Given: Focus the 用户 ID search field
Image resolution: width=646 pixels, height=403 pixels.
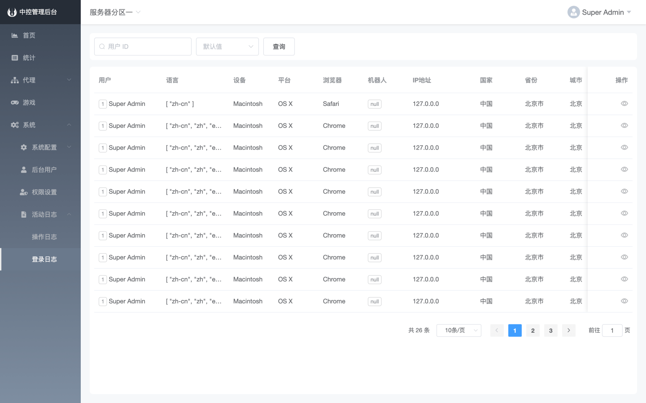Looking at the screenshot, I should 143,46.
